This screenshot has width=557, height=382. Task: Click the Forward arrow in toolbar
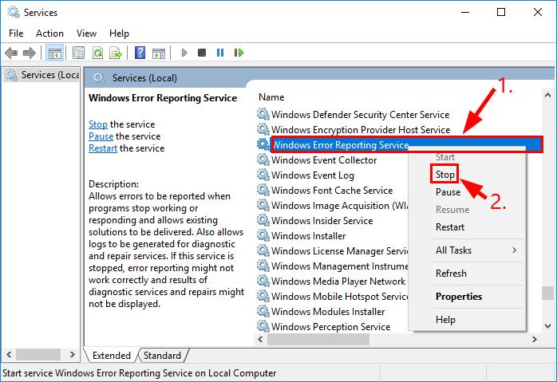[x=30, y=53]
